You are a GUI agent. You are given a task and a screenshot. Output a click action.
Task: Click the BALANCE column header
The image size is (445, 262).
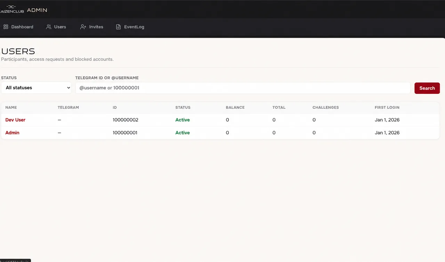[235, 107]
